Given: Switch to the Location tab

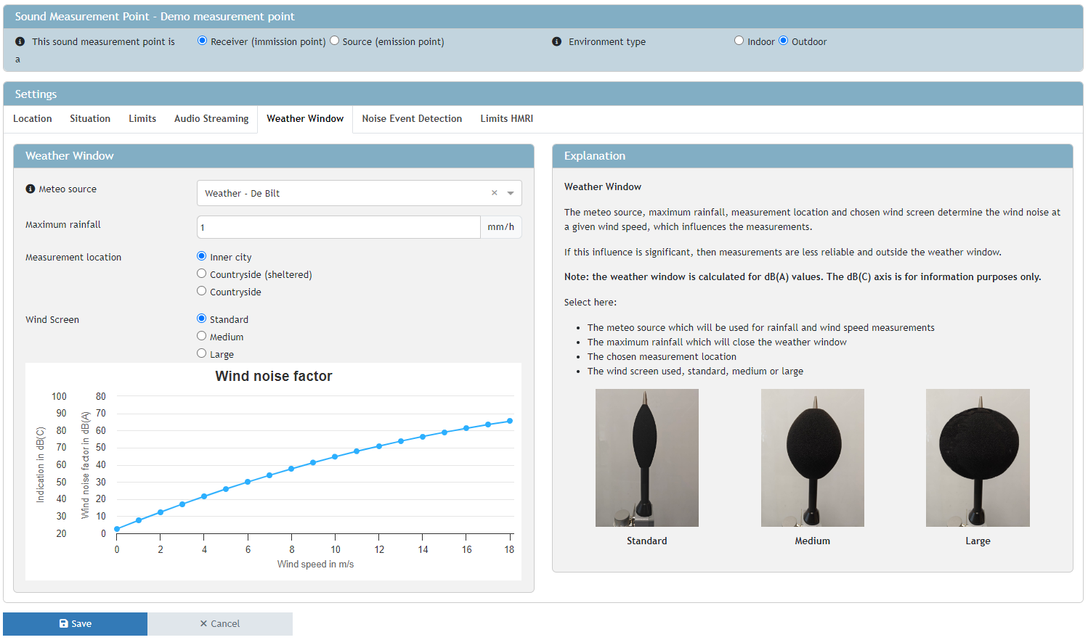Looking at the screenshot, I should (x=33, y=119).
